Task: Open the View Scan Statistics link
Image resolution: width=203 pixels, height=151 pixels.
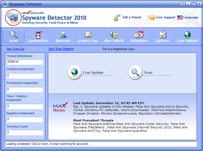Action: pos(61,49)
